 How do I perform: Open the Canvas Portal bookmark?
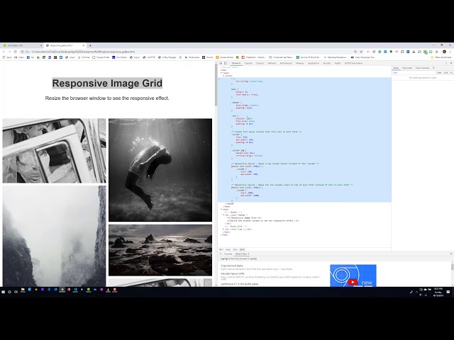click(x=101, y=57)
